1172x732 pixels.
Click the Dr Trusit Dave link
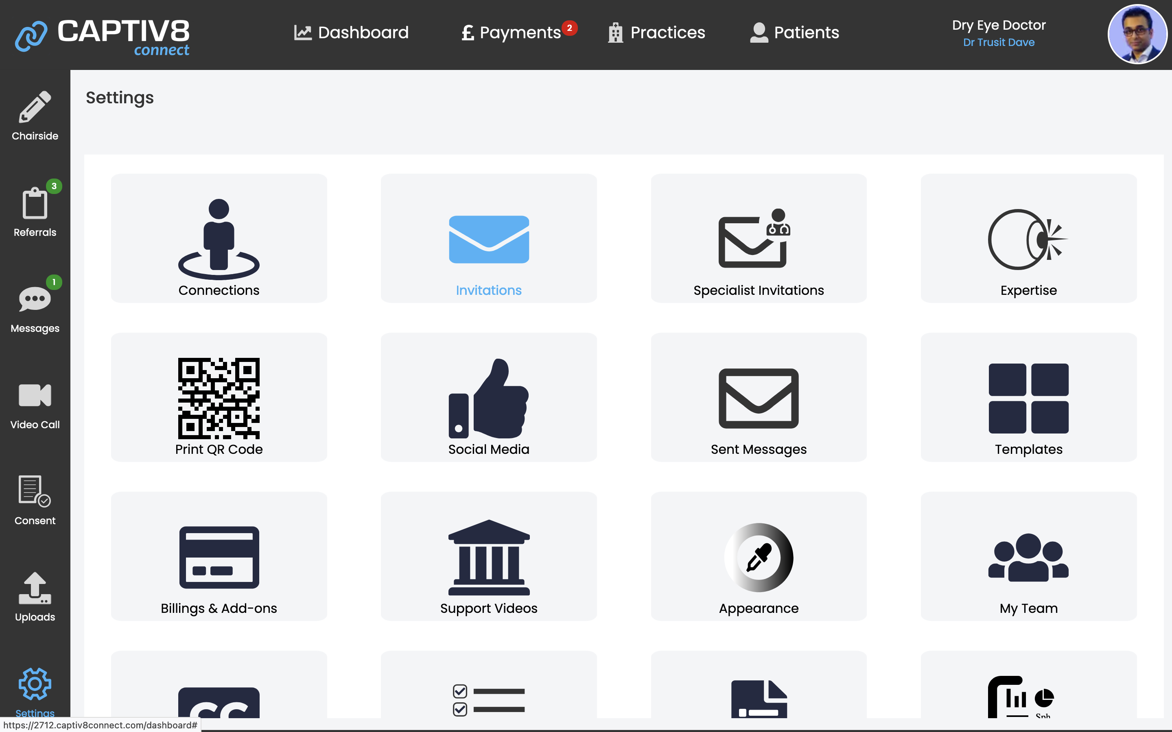999,43
